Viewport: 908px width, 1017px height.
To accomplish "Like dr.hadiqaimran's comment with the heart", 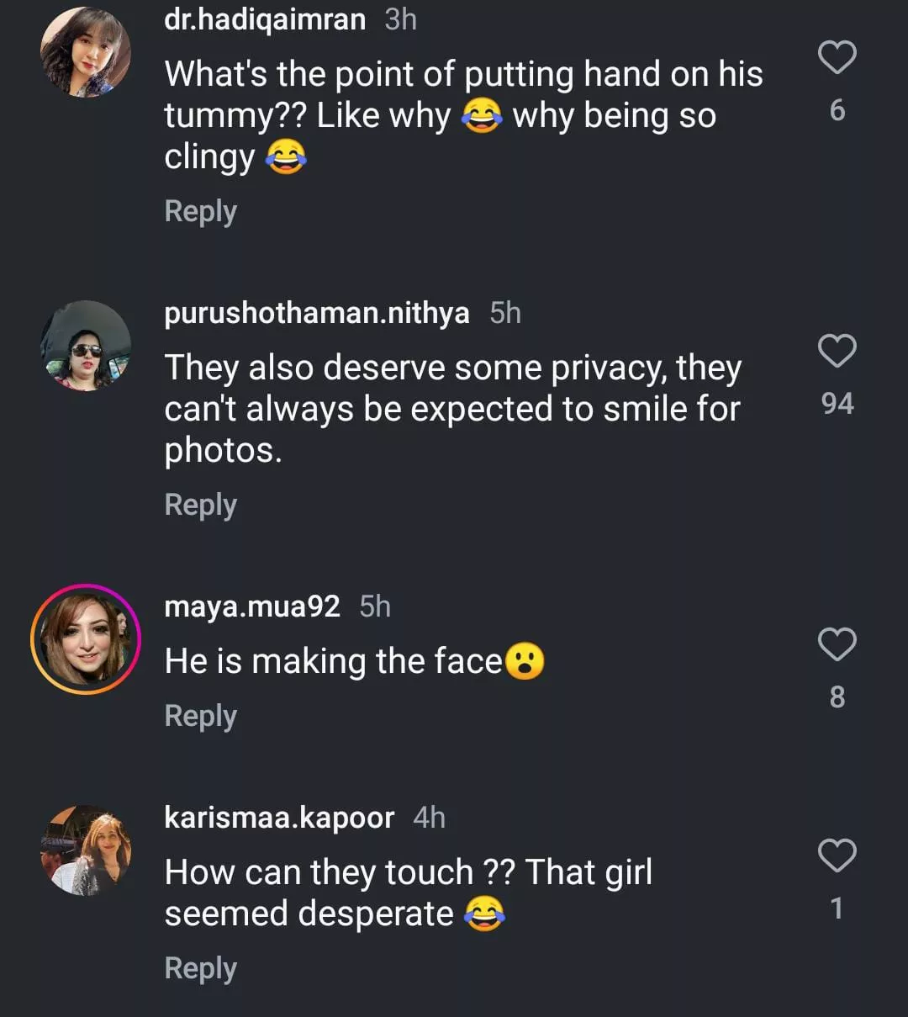I will tap(837, 58).
